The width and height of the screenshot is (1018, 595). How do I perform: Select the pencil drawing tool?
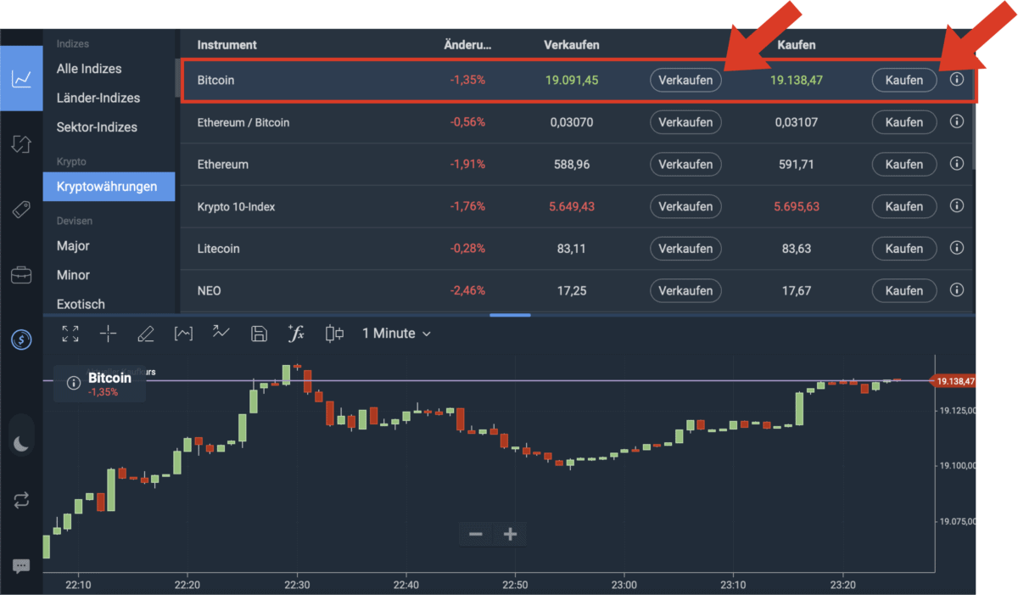pyautogui.click(x=145, y=334)
